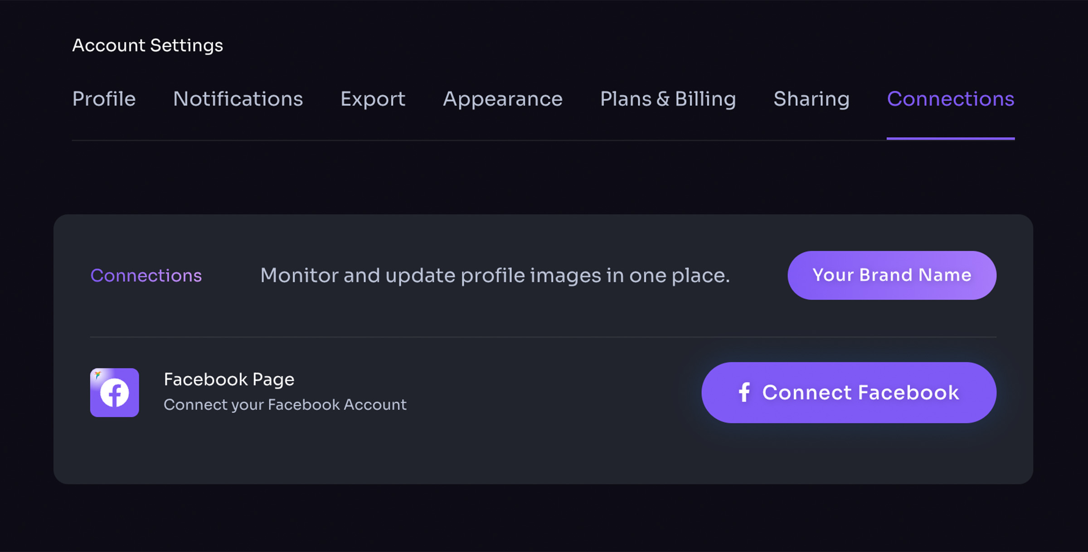This screenshot has width=1088, height=552.
Task: Open Plans & Billing settings
Action: pyautogui.click(x=668, y=99)
